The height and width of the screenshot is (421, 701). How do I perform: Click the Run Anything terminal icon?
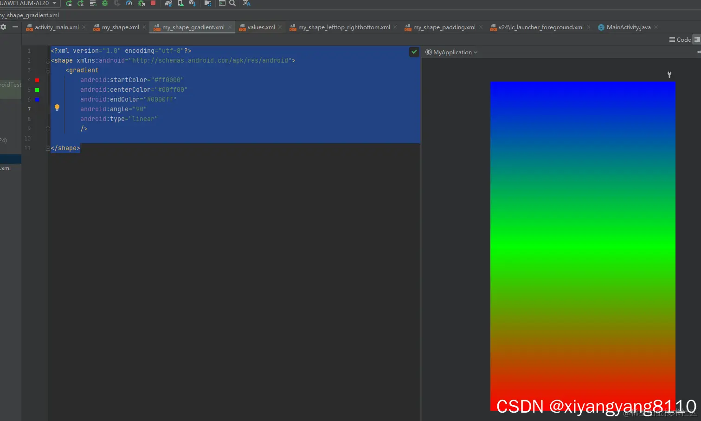pyautogui.click(x=222, y=3)
